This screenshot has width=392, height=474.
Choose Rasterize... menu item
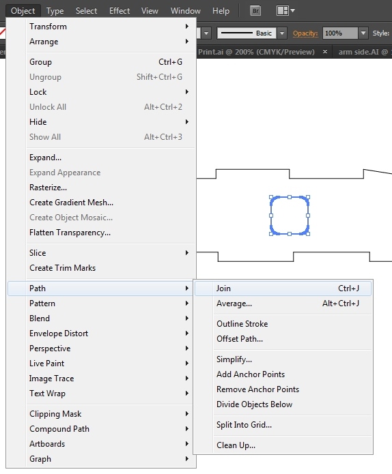point(101,188)
